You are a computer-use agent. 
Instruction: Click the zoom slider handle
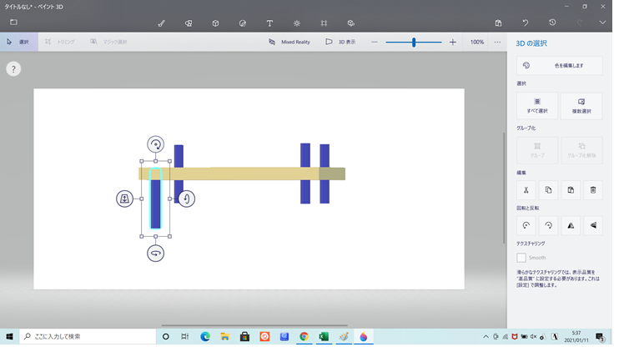[x=414, y=42]
